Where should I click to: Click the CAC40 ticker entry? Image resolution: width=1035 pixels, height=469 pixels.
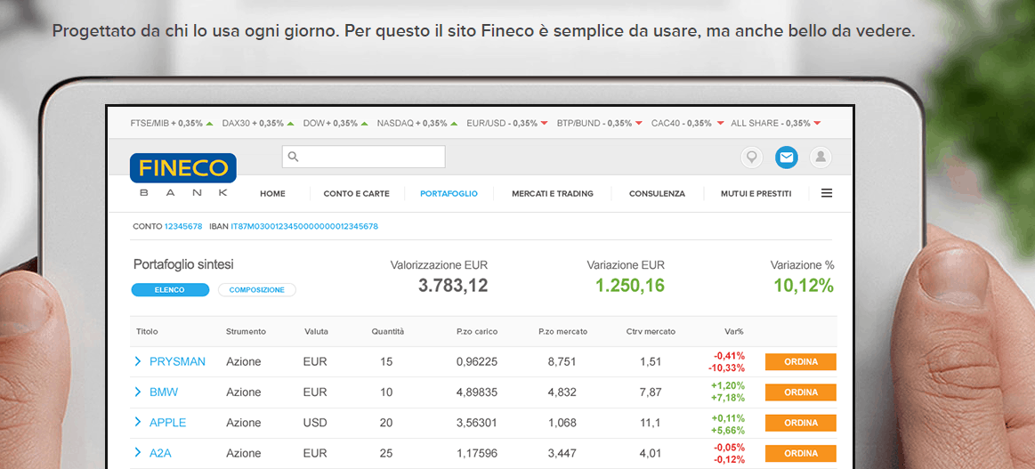pos(688,124)
